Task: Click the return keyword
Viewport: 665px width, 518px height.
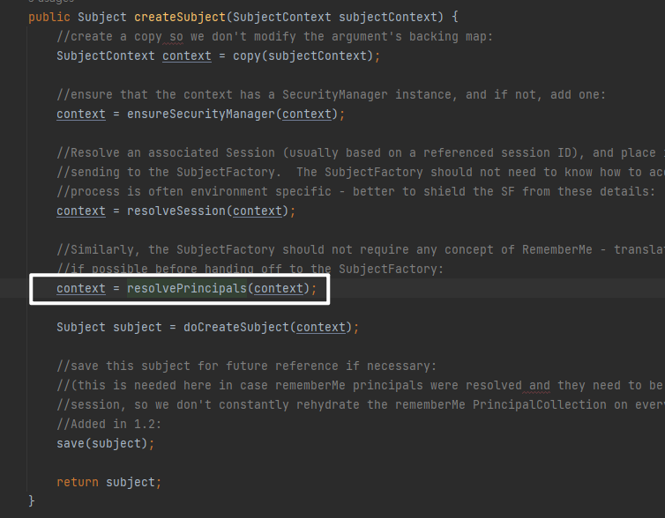Action: tap(78, 482)
